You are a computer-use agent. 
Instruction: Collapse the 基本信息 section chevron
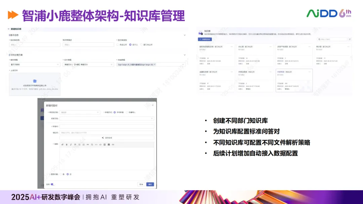(x=185, y=35)
